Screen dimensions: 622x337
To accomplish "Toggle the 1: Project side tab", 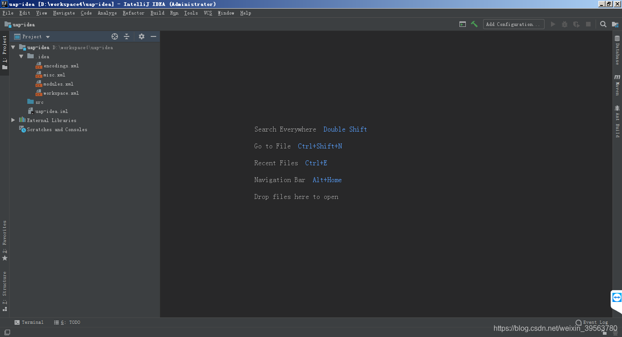I will coord(5,52).
